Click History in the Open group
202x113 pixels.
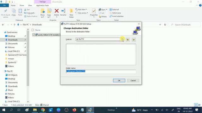[x=103, y=17]
